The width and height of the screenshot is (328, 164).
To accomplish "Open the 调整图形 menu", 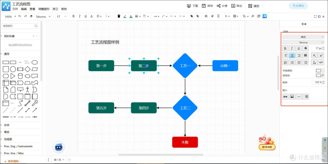I will [44, 9].
